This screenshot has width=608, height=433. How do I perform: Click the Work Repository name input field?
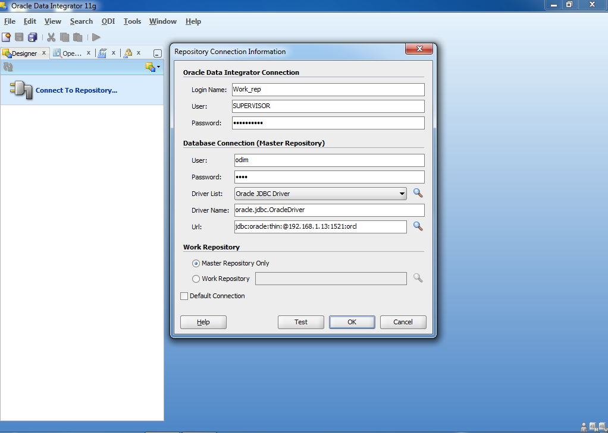(331, 278)
